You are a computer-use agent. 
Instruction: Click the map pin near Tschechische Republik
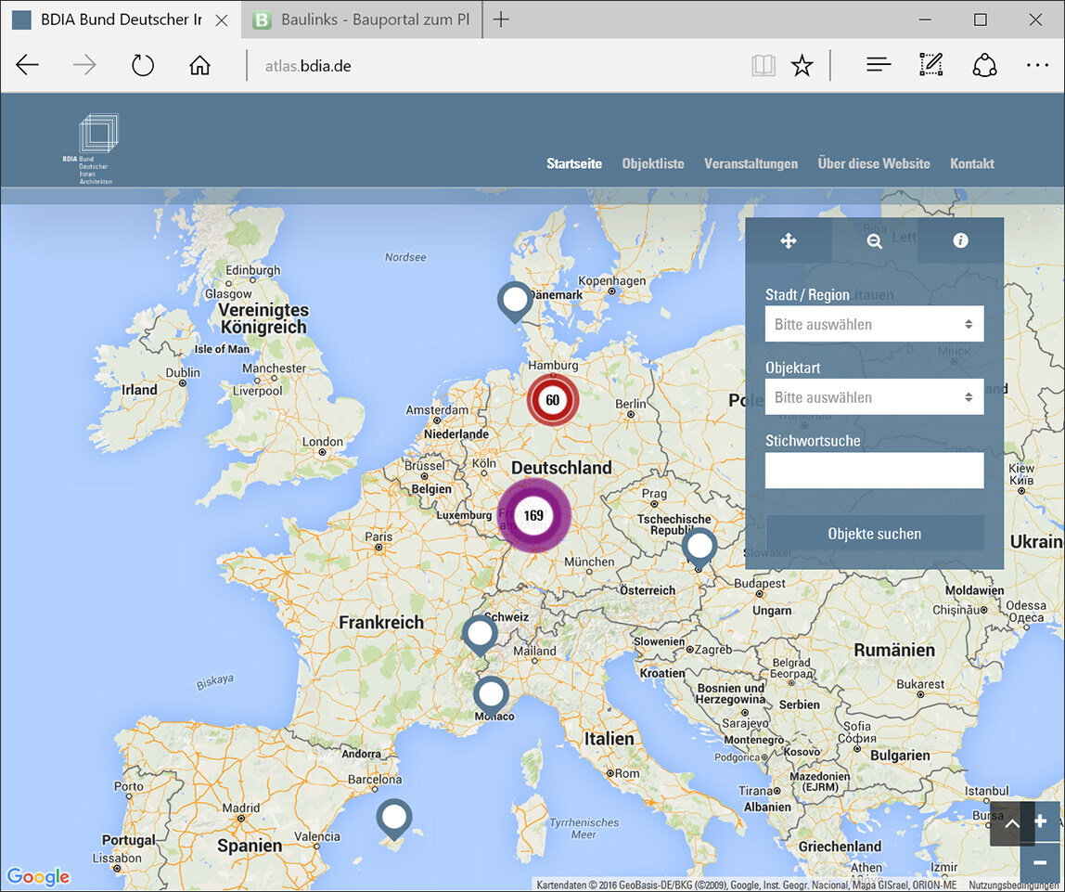tap(699, 548)
